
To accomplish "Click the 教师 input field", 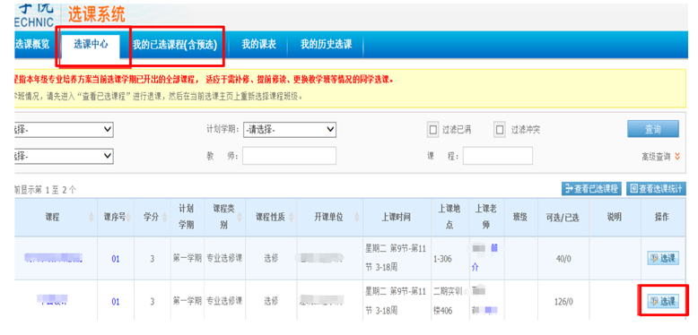I will (x=290, y=156).
